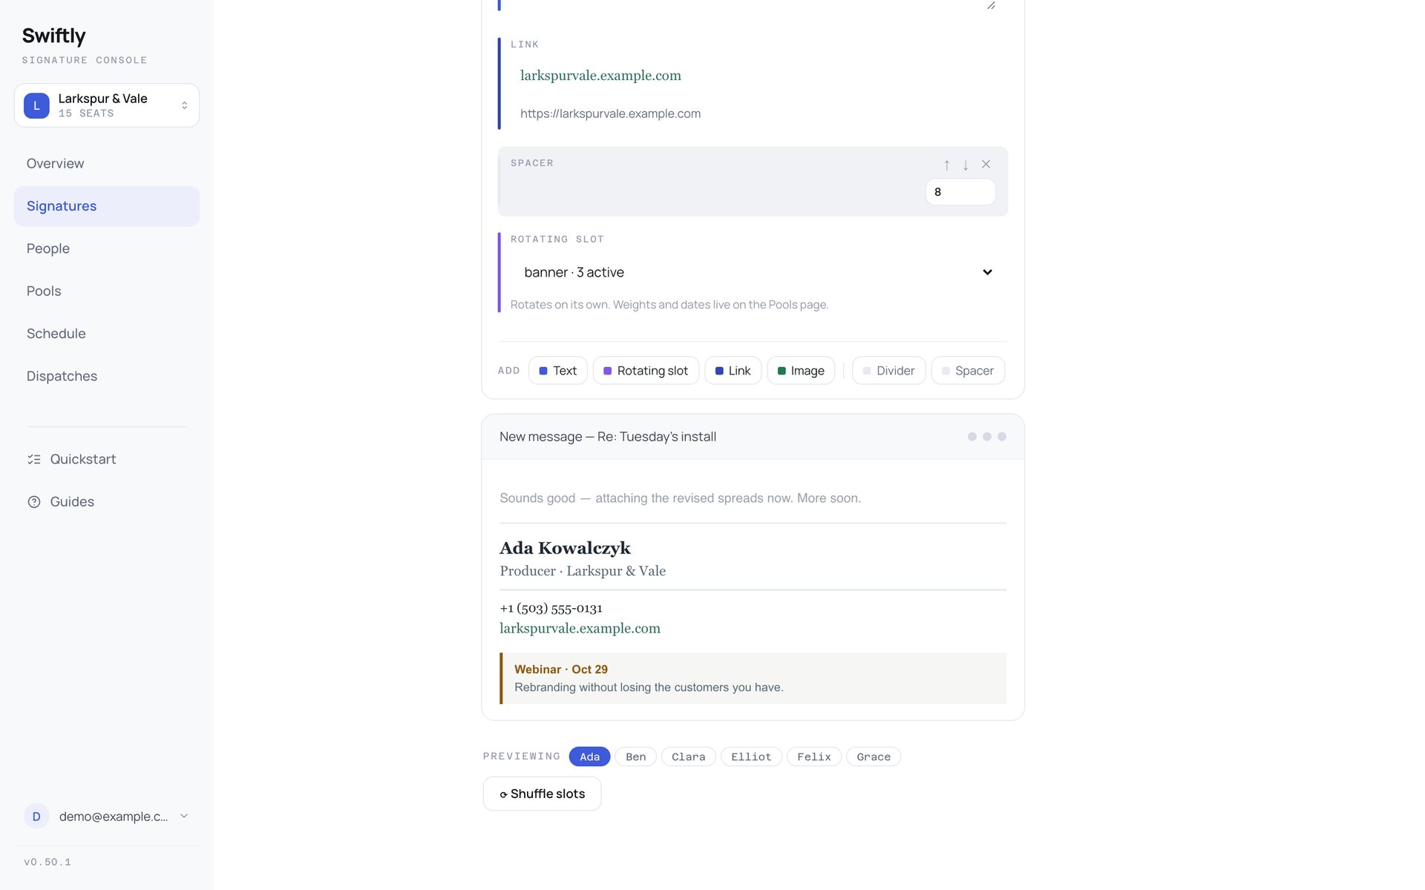This screenshot has height=890, width=1425.
Task: Go to Overview page
Action: click(107, 163)
